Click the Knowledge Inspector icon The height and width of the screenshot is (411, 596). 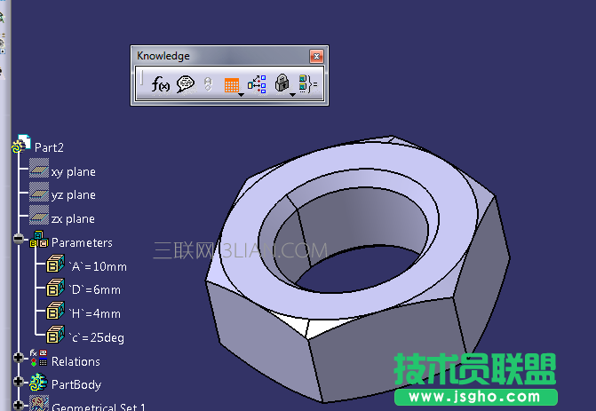click(257, 84)
